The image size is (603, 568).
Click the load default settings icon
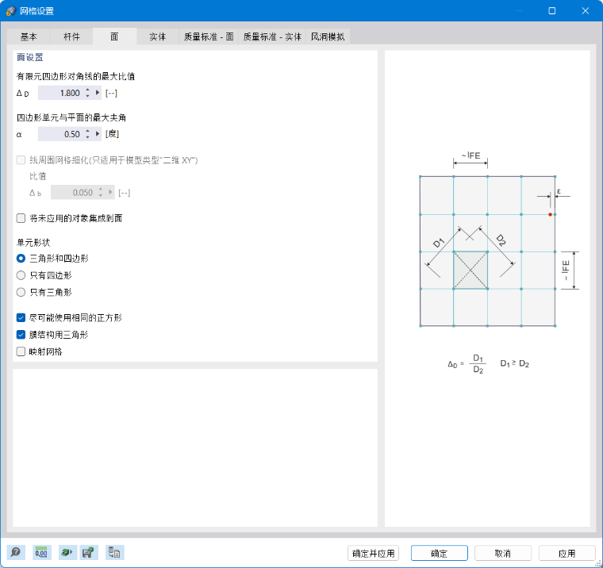point(67,553)
